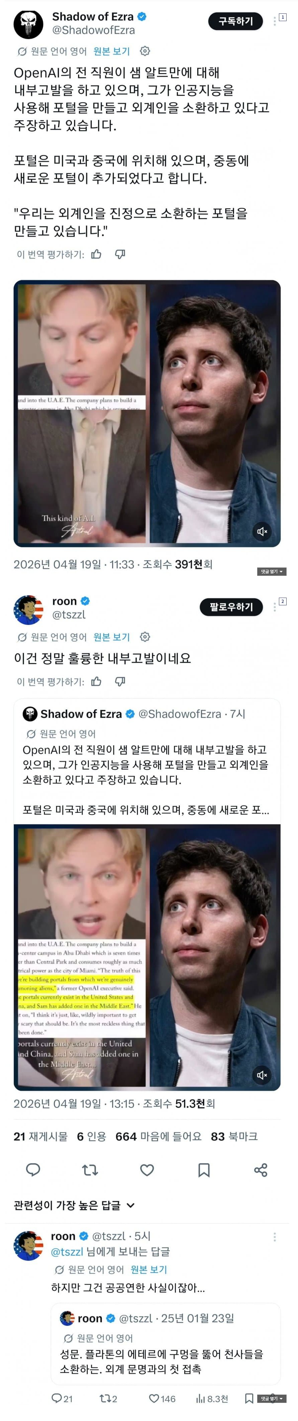
Task: Repost the roon tweet with retweet icon
Action: pos(90,1170)
